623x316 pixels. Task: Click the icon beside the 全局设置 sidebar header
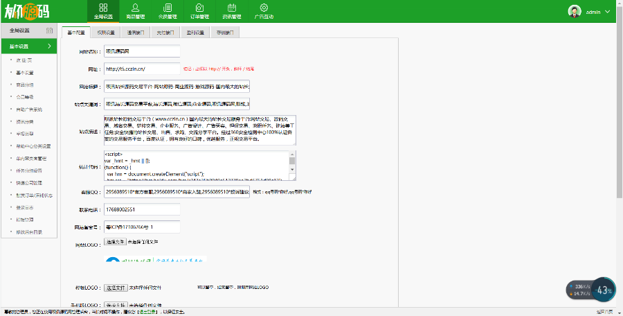pyautogui.click(x=49, y=30)
